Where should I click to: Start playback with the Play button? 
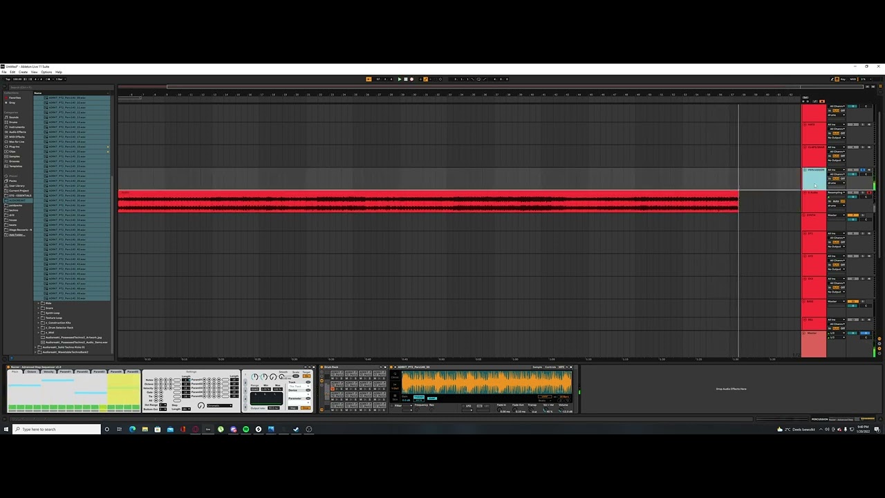click(x=400, y=79)
